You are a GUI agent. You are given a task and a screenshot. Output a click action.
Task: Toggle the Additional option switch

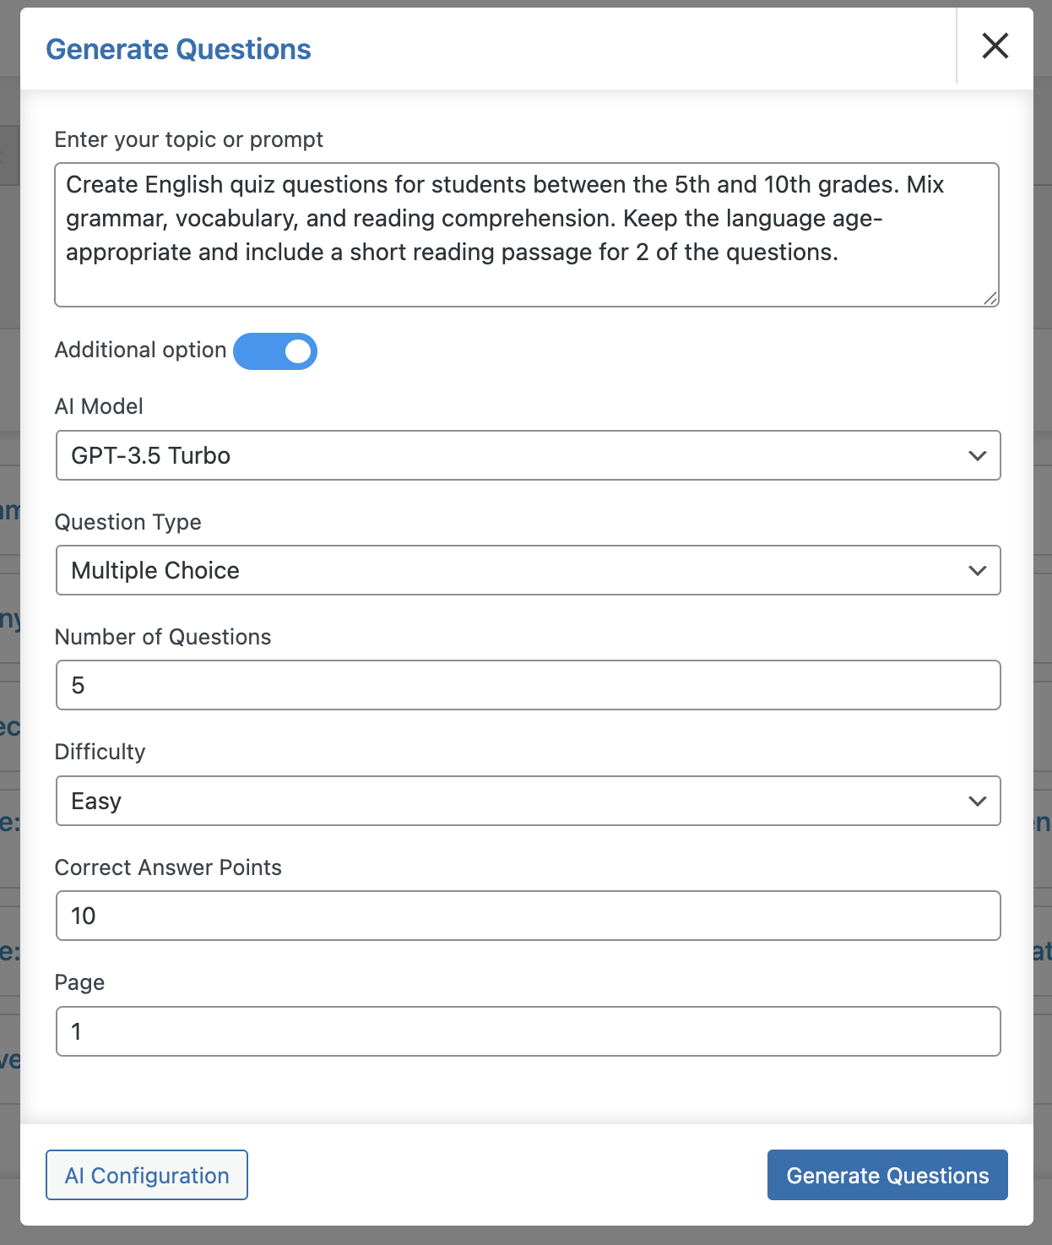[275, 351]
